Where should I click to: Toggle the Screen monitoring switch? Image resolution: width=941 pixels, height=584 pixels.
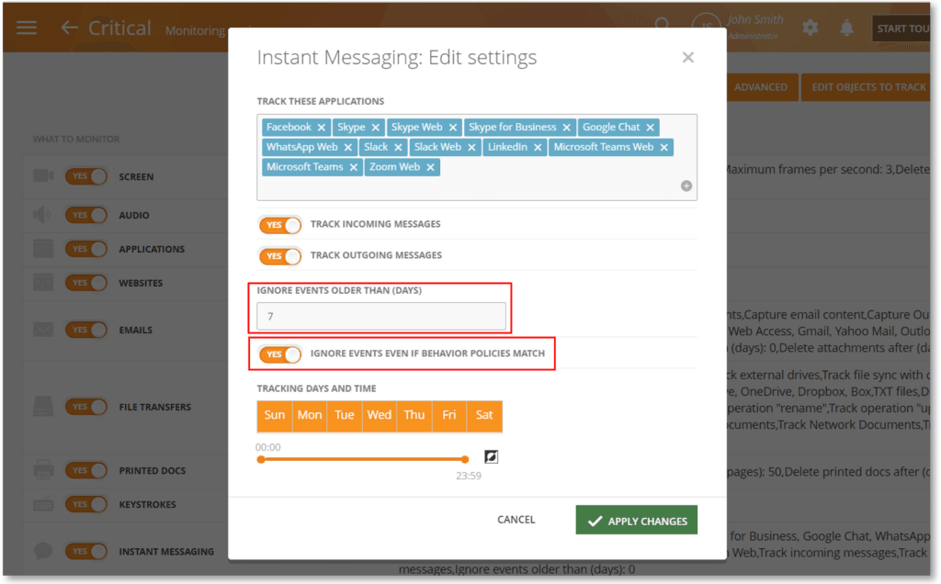[x=86, y=176]
